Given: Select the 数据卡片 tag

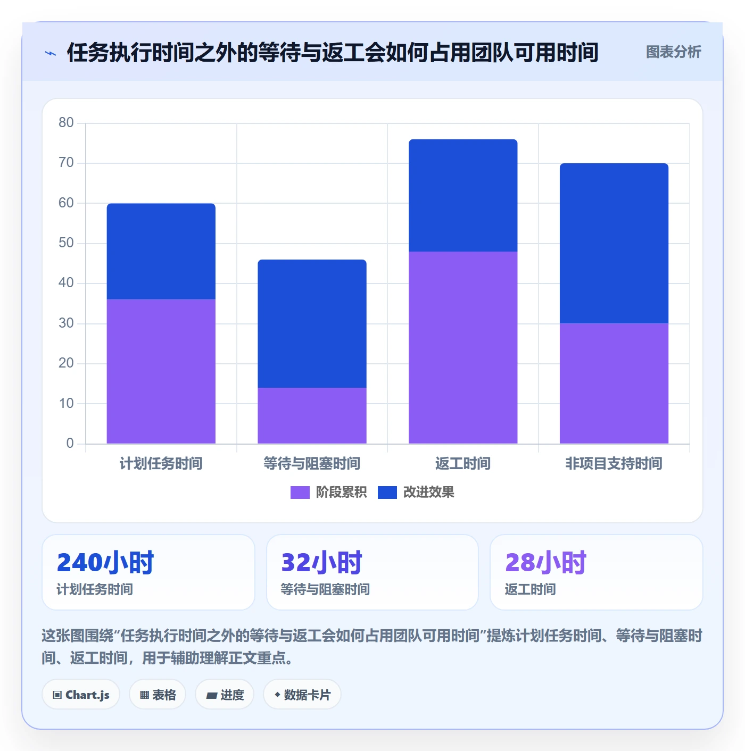Looking at the screenshot, I should [x=302, y=694].
